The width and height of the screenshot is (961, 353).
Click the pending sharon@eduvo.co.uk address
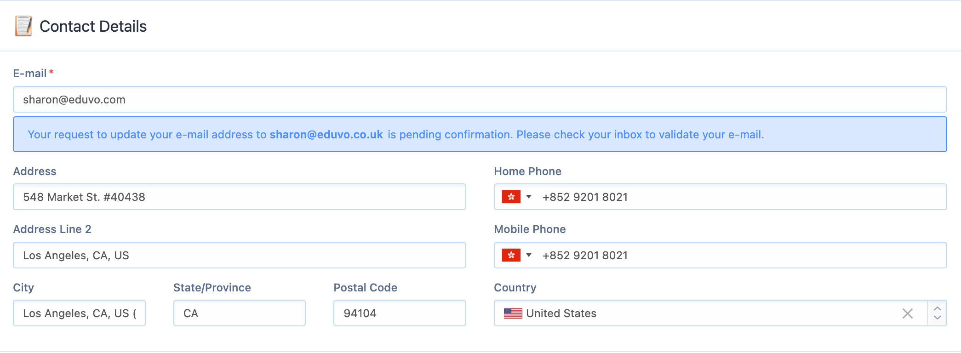coord(326,135)
